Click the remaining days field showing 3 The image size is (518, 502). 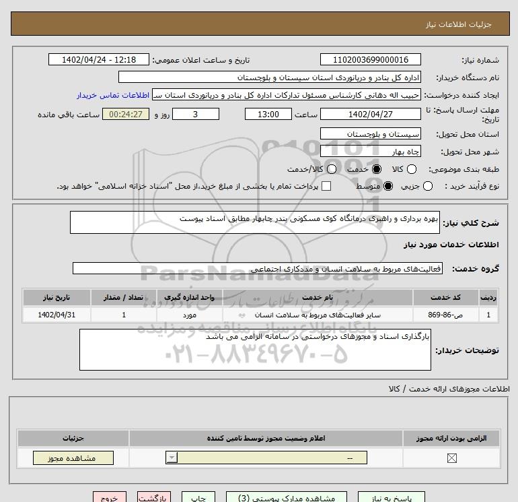196,114
